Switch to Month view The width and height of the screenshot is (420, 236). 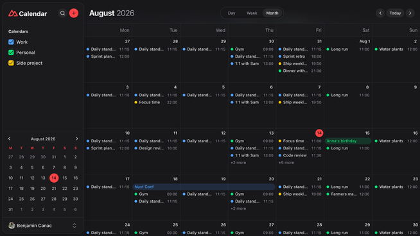(272, 13)
